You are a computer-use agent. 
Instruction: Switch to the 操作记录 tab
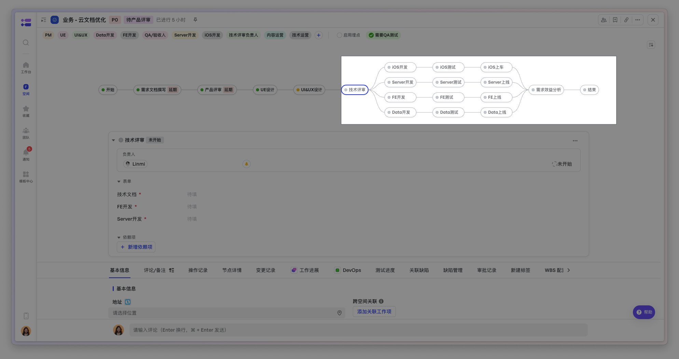[198, 270]
